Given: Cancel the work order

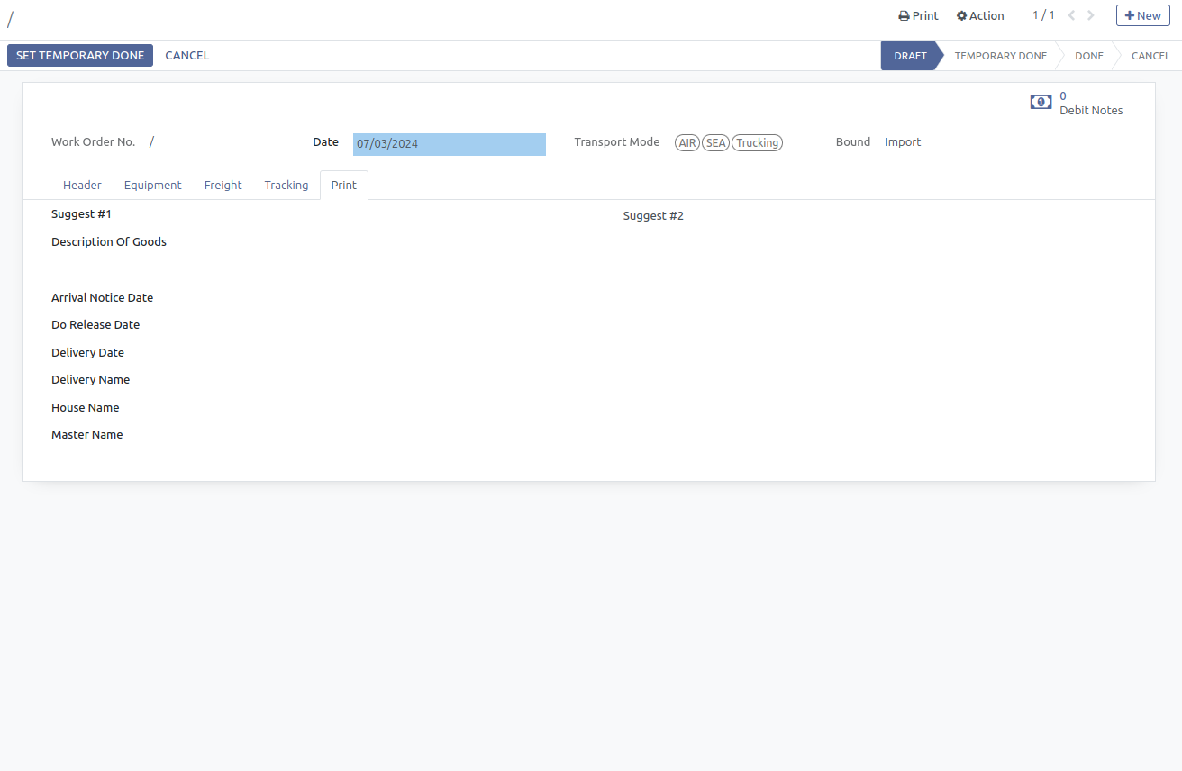Looking at the screenshot, I should tap(186, 56).
